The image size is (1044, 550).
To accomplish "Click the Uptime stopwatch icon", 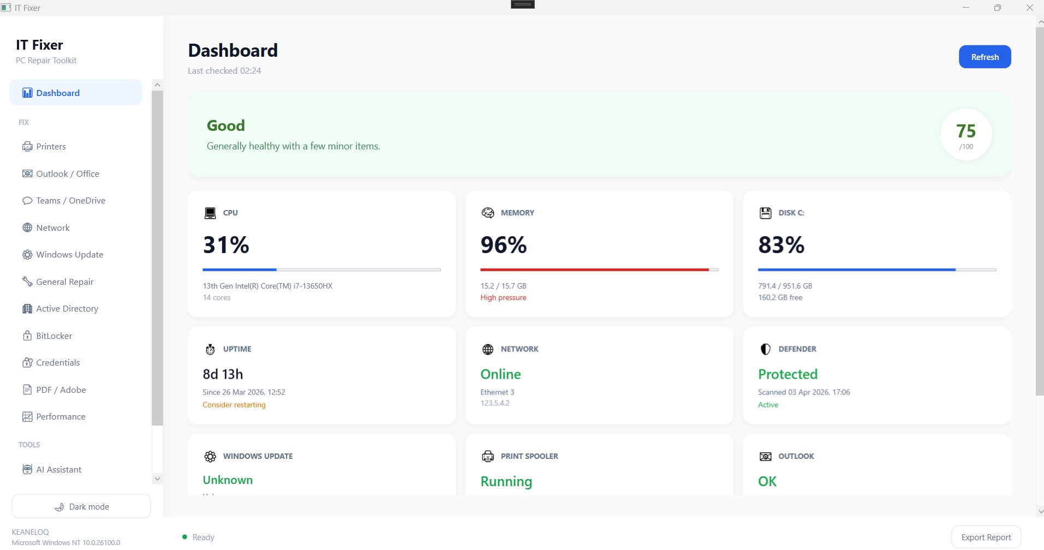I will click(210, 349).
